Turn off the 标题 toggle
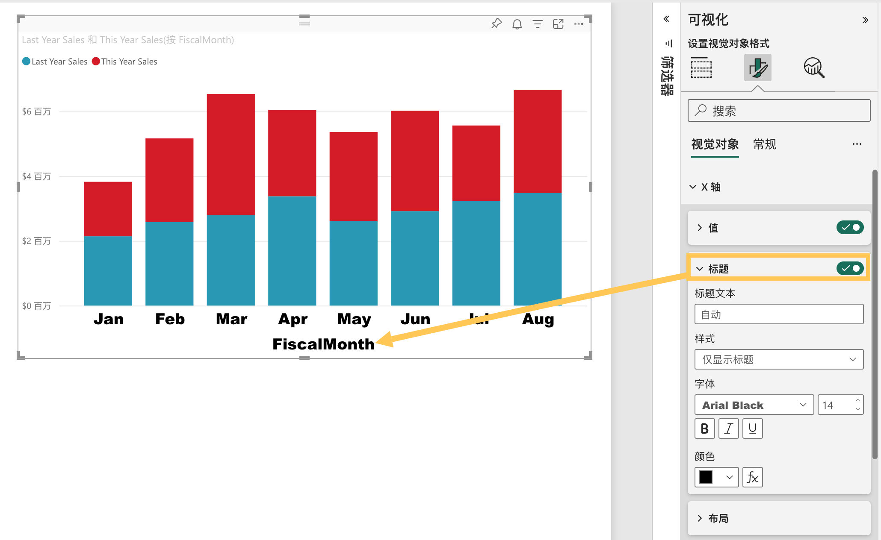This screenshot has width=881, height=540. point(850,268)
